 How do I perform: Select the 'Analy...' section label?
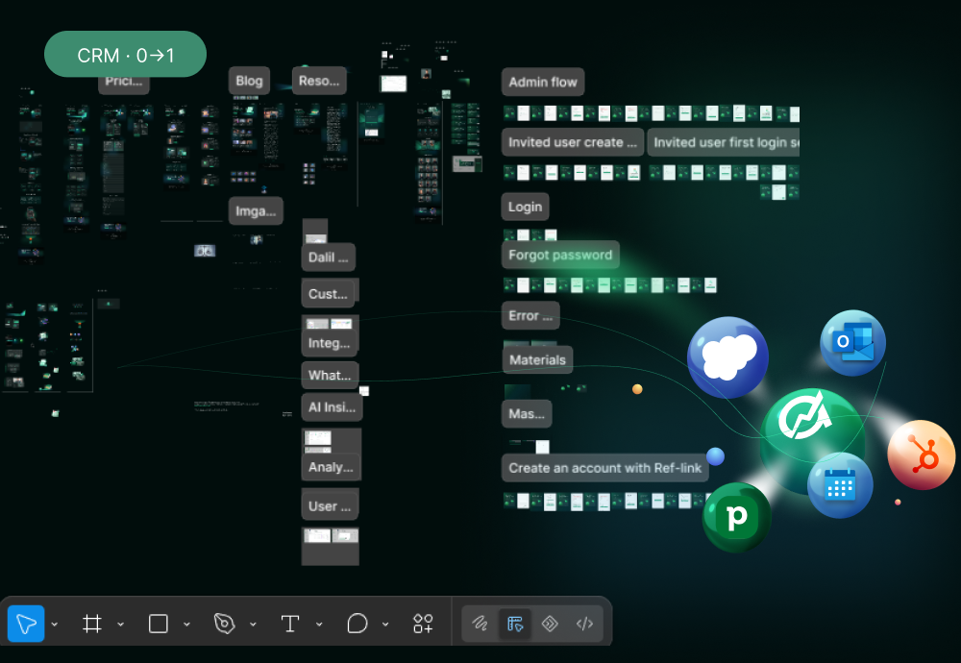(x=331, y=467)
